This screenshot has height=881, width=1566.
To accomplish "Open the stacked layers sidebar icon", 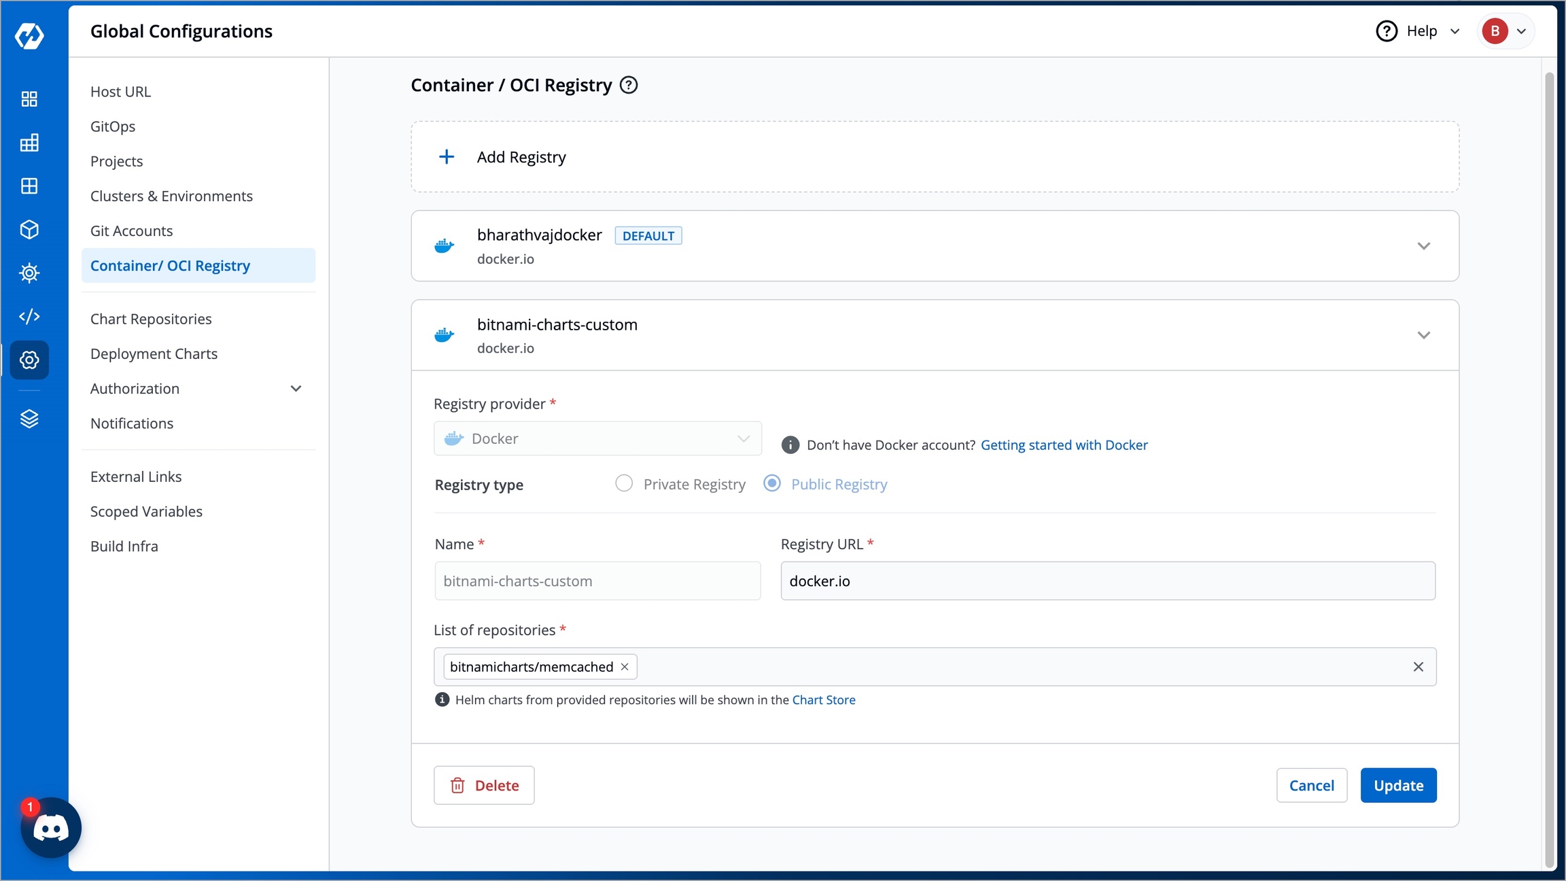I will click(x=29, y=419).
